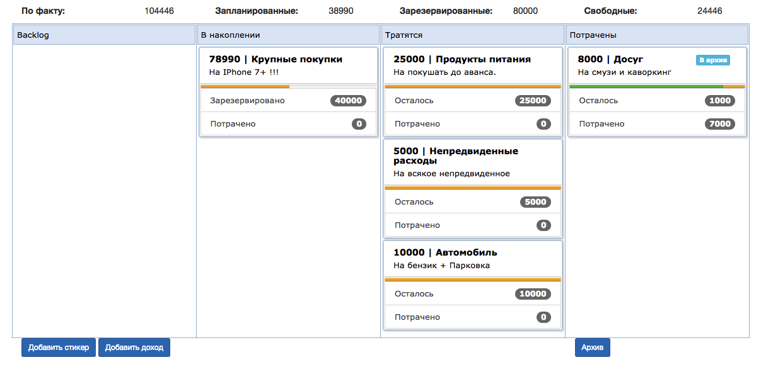The height and width of the screenshot is (367, 761).
Task: Open the Крупные покупки card title
Action: [x=276, y=59]
